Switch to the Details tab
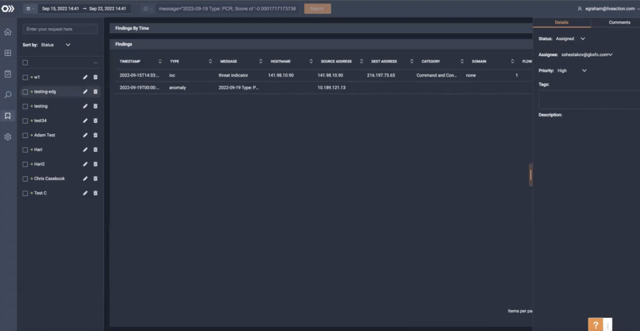The width and height of the screenshot is (640, 331). coord(562,22)
